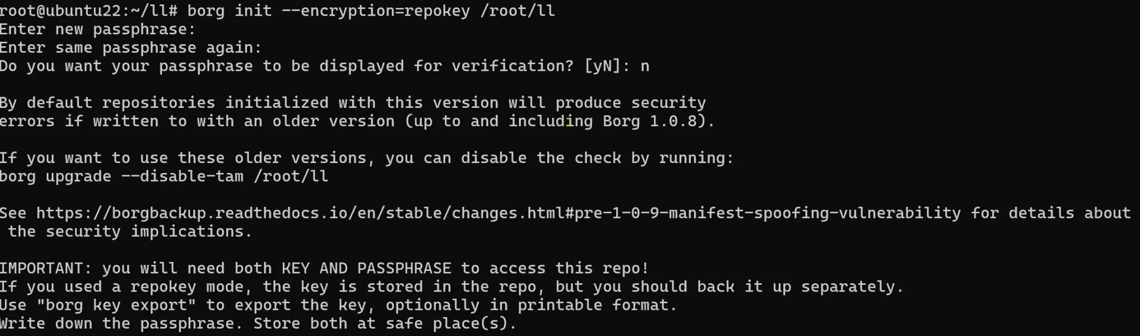The height and width of the screenshot is (336, 1140).
Task: Click the 'Enter same passphrase again:' line
Action: click(x=131, y=48)
